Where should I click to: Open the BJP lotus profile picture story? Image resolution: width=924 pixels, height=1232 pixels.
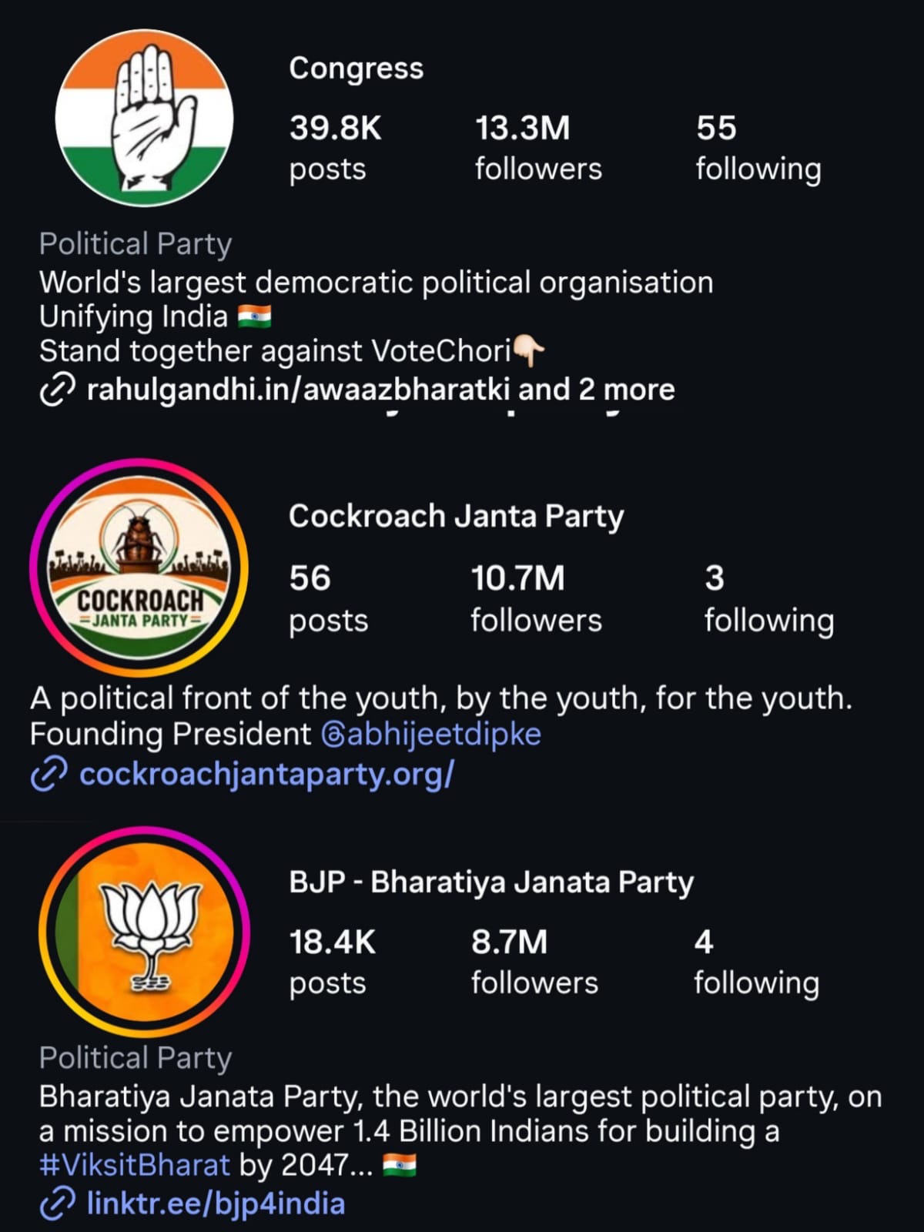click(144, 932)
